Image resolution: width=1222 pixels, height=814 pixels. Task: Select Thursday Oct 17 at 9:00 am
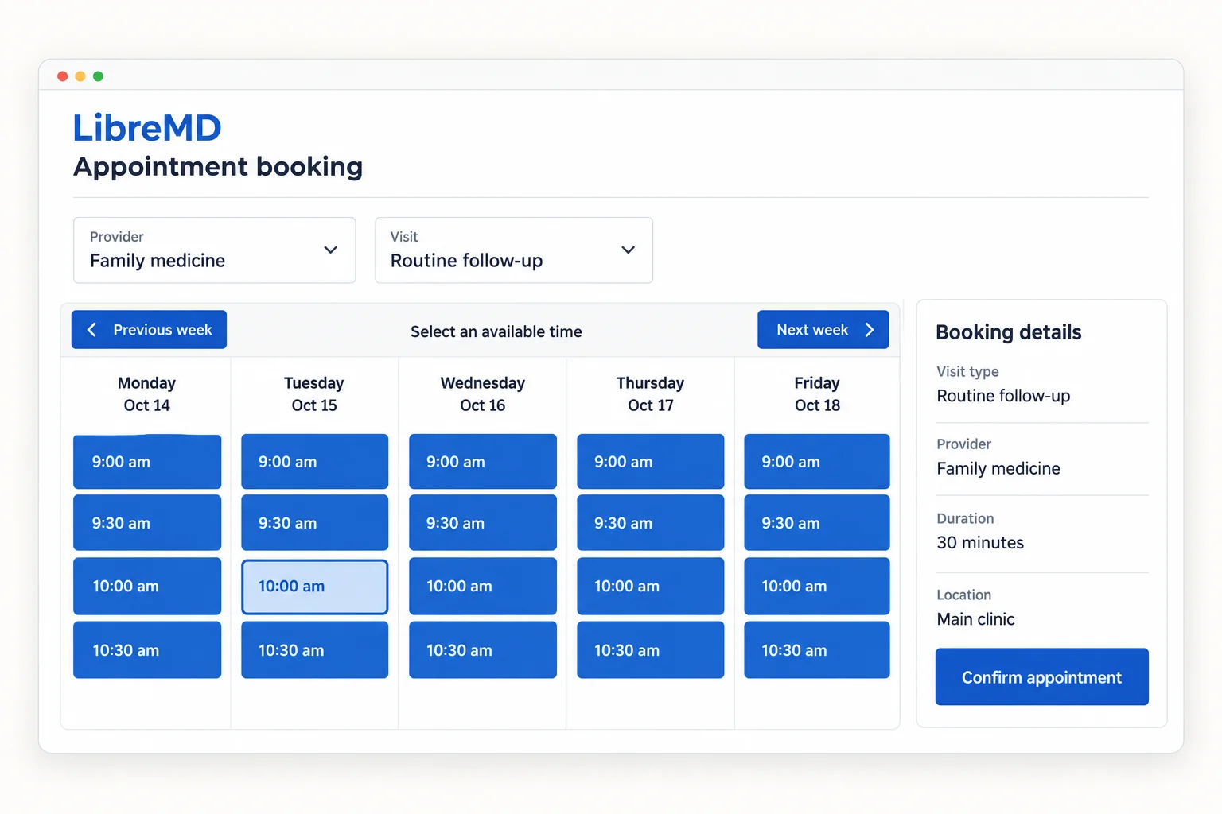coord(651,461)
